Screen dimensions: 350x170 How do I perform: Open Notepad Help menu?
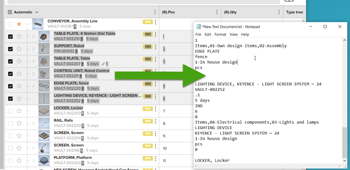pos(245,34)
